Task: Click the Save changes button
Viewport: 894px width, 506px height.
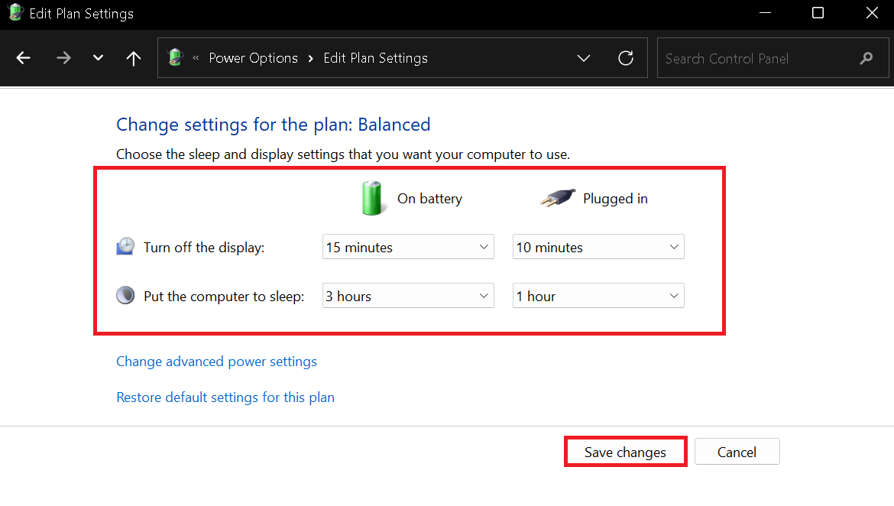Action: tap(625, 451)
